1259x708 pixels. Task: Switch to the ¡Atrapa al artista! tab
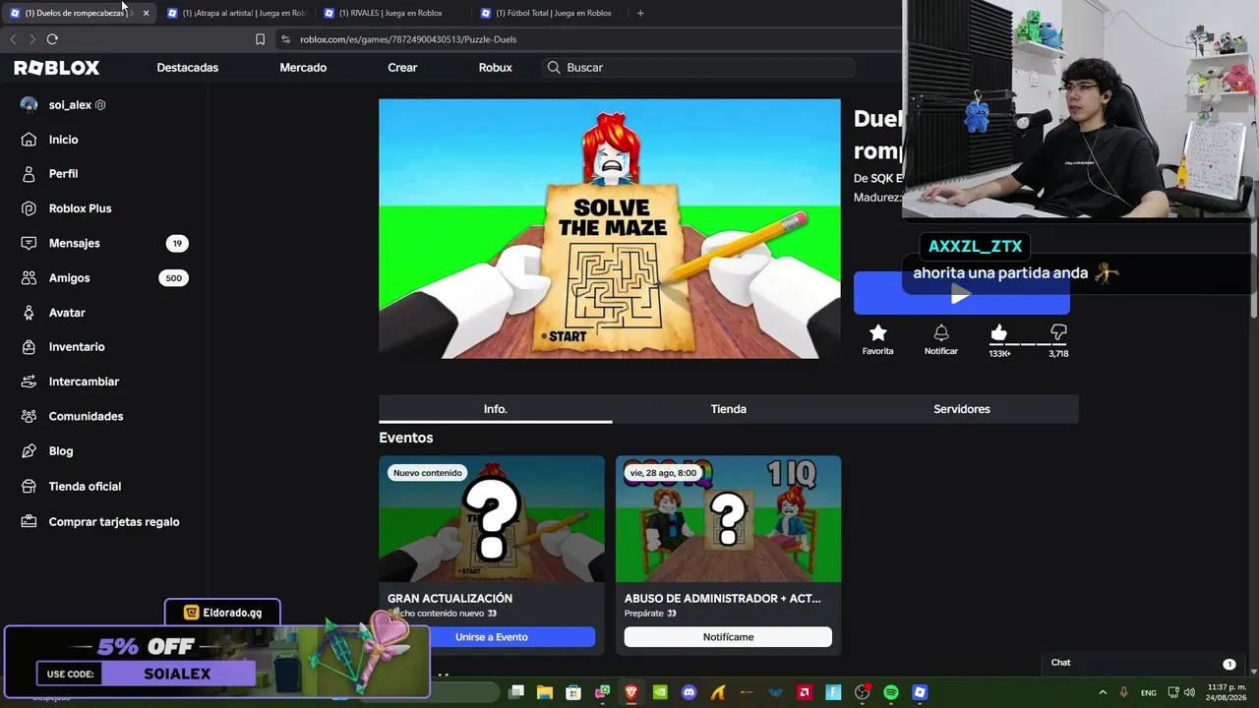(237, 13)
